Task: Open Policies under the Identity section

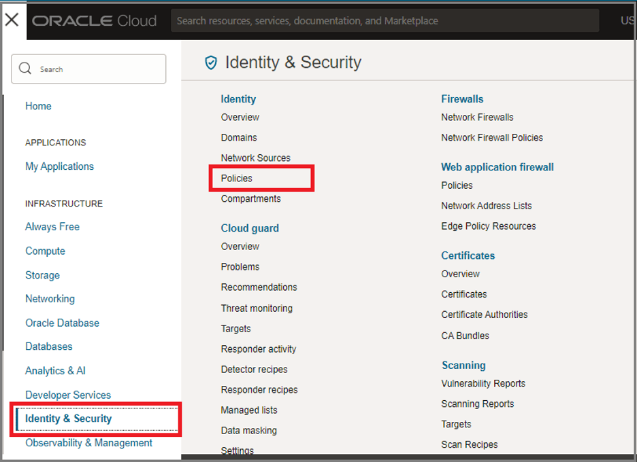Action: click(x=235, y=178)
